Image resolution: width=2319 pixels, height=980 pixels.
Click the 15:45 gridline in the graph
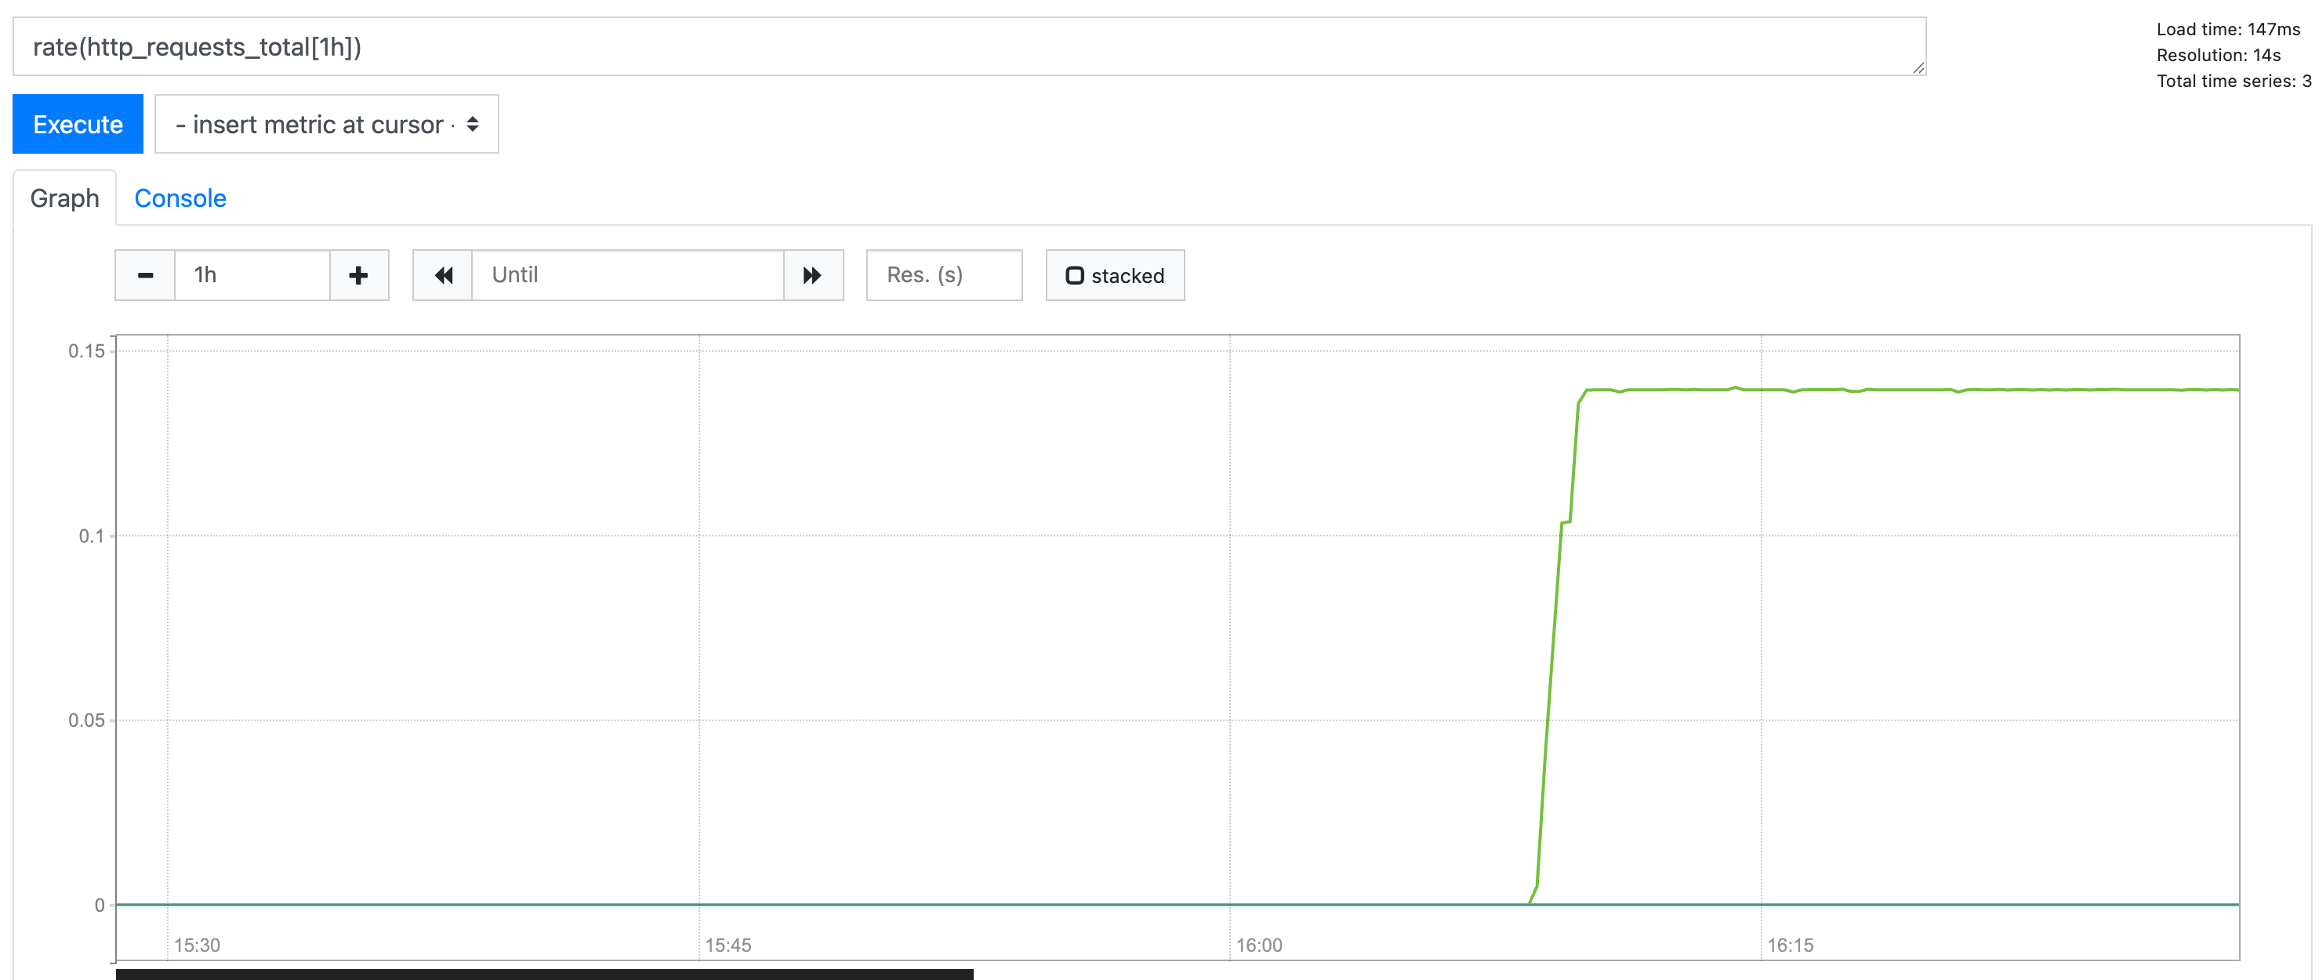pyautogui.click(x=699, y=630)
